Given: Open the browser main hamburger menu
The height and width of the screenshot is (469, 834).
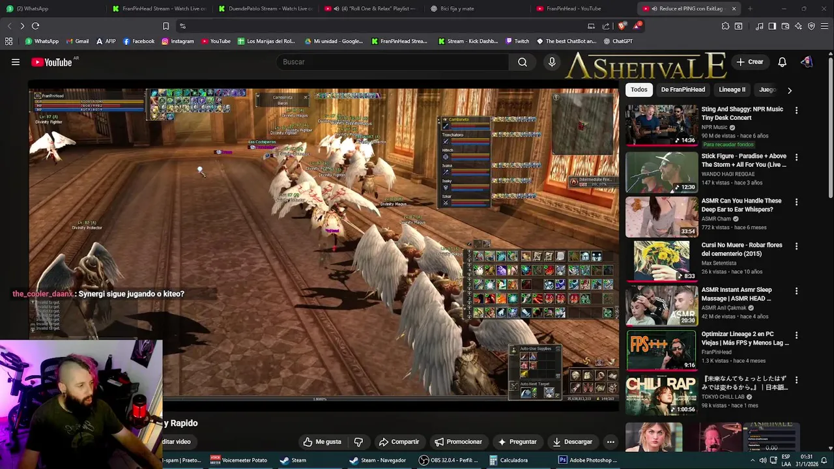Looking at the screenshot, I should click(824, 26).
